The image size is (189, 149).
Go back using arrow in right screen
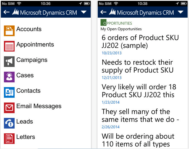103,12
